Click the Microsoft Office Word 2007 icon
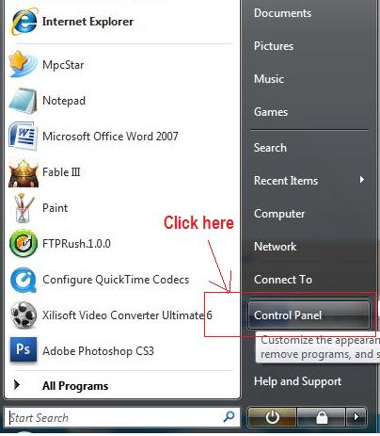 tap(24, 137)
